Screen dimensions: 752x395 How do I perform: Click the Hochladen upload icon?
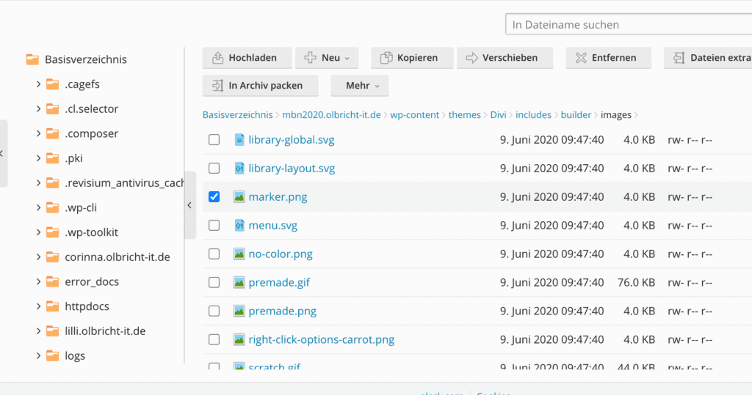point(217,58)
